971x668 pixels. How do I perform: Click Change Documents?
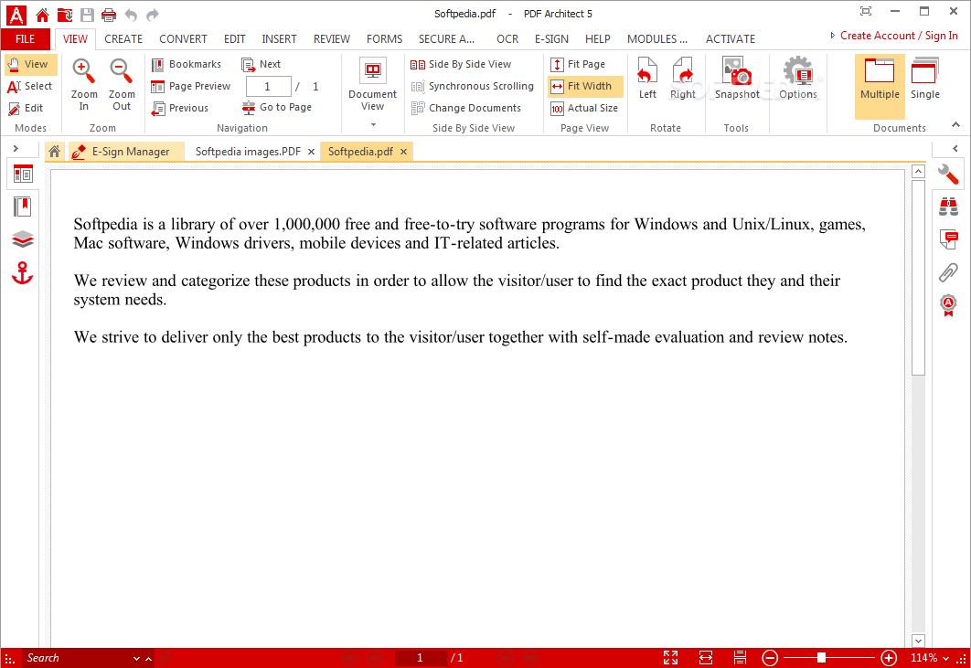(466, 109)
